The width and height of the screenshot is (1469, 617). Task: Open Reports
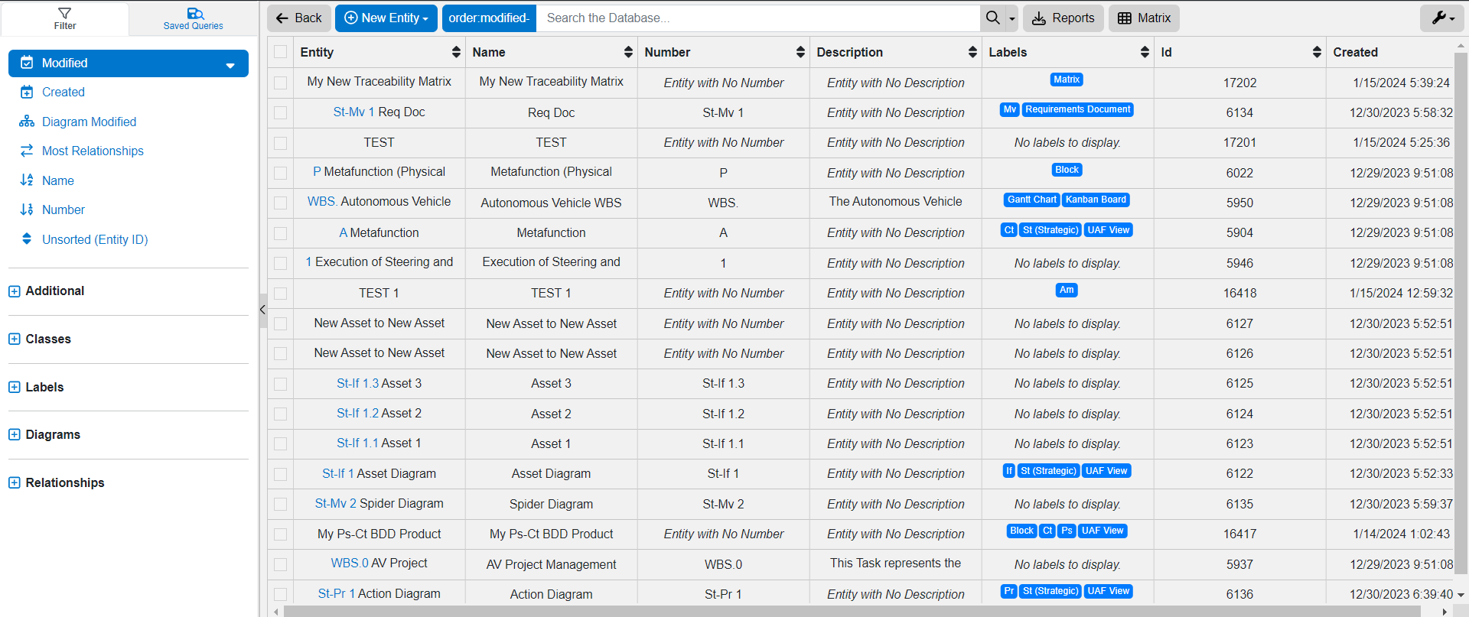click(1063, 18)
